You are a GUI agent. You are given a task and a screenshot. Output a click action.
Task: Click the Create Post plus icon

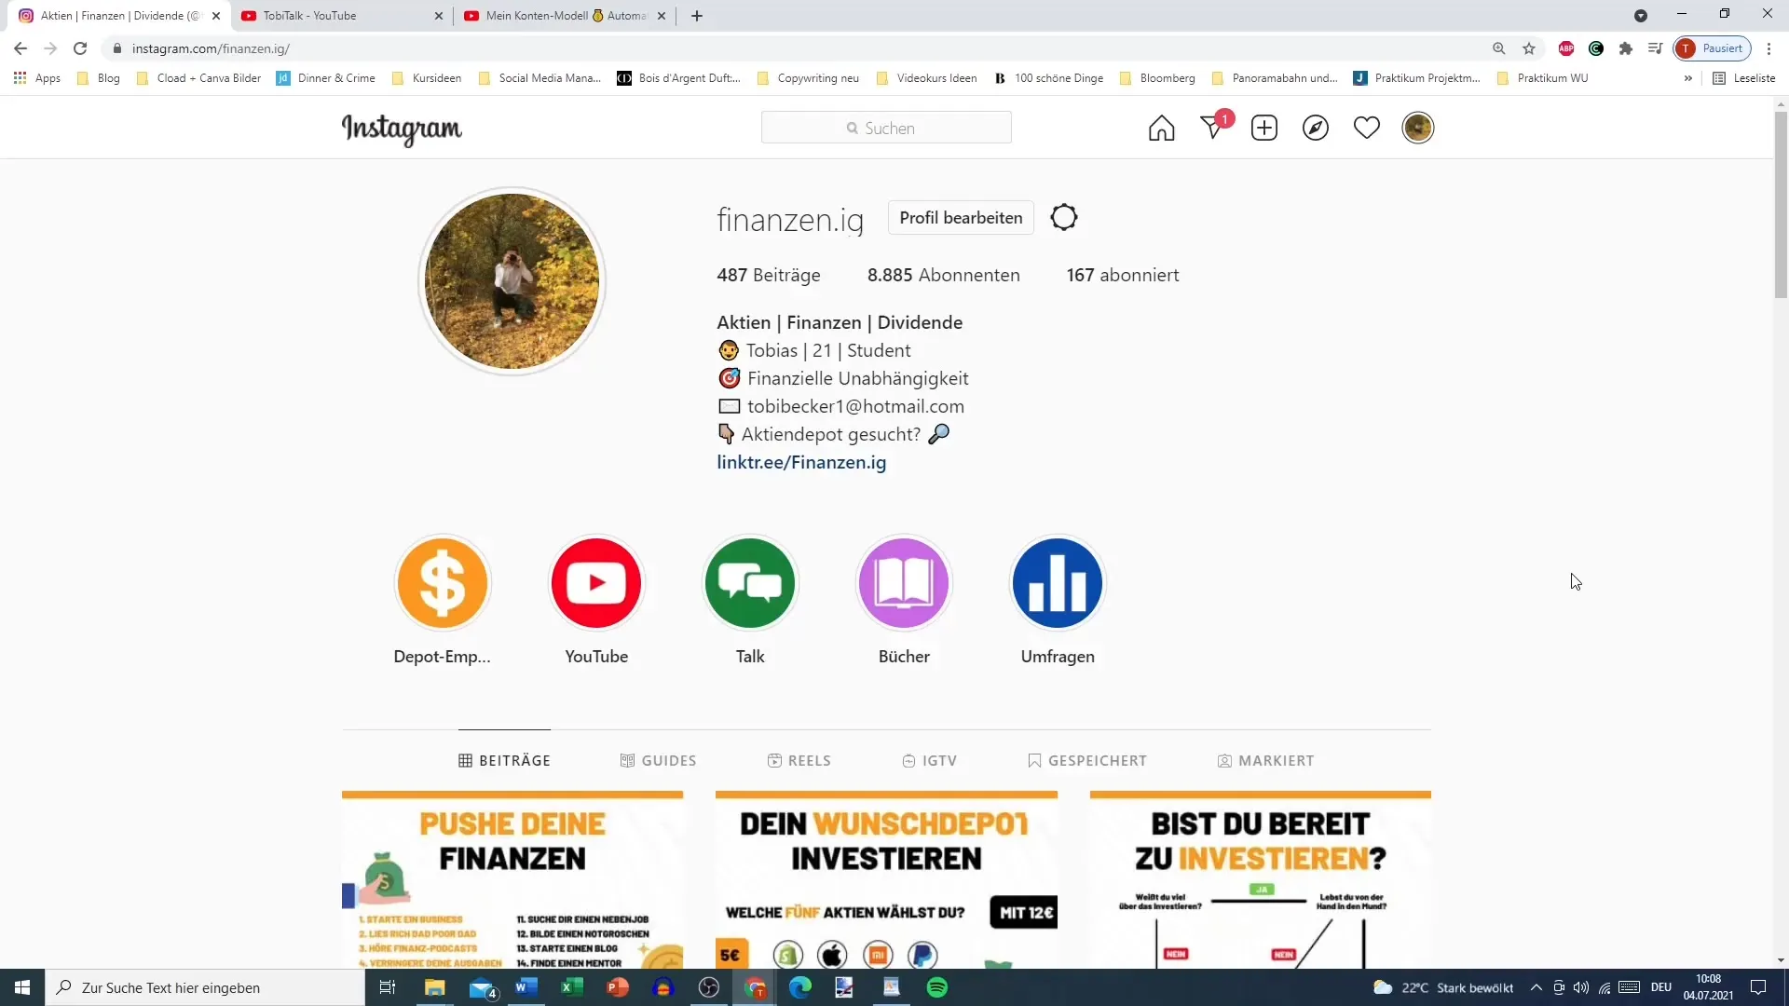(1264, 127)
